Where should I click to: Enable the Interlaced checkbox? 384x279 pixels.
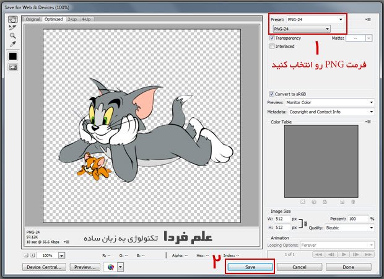(273, 46)
